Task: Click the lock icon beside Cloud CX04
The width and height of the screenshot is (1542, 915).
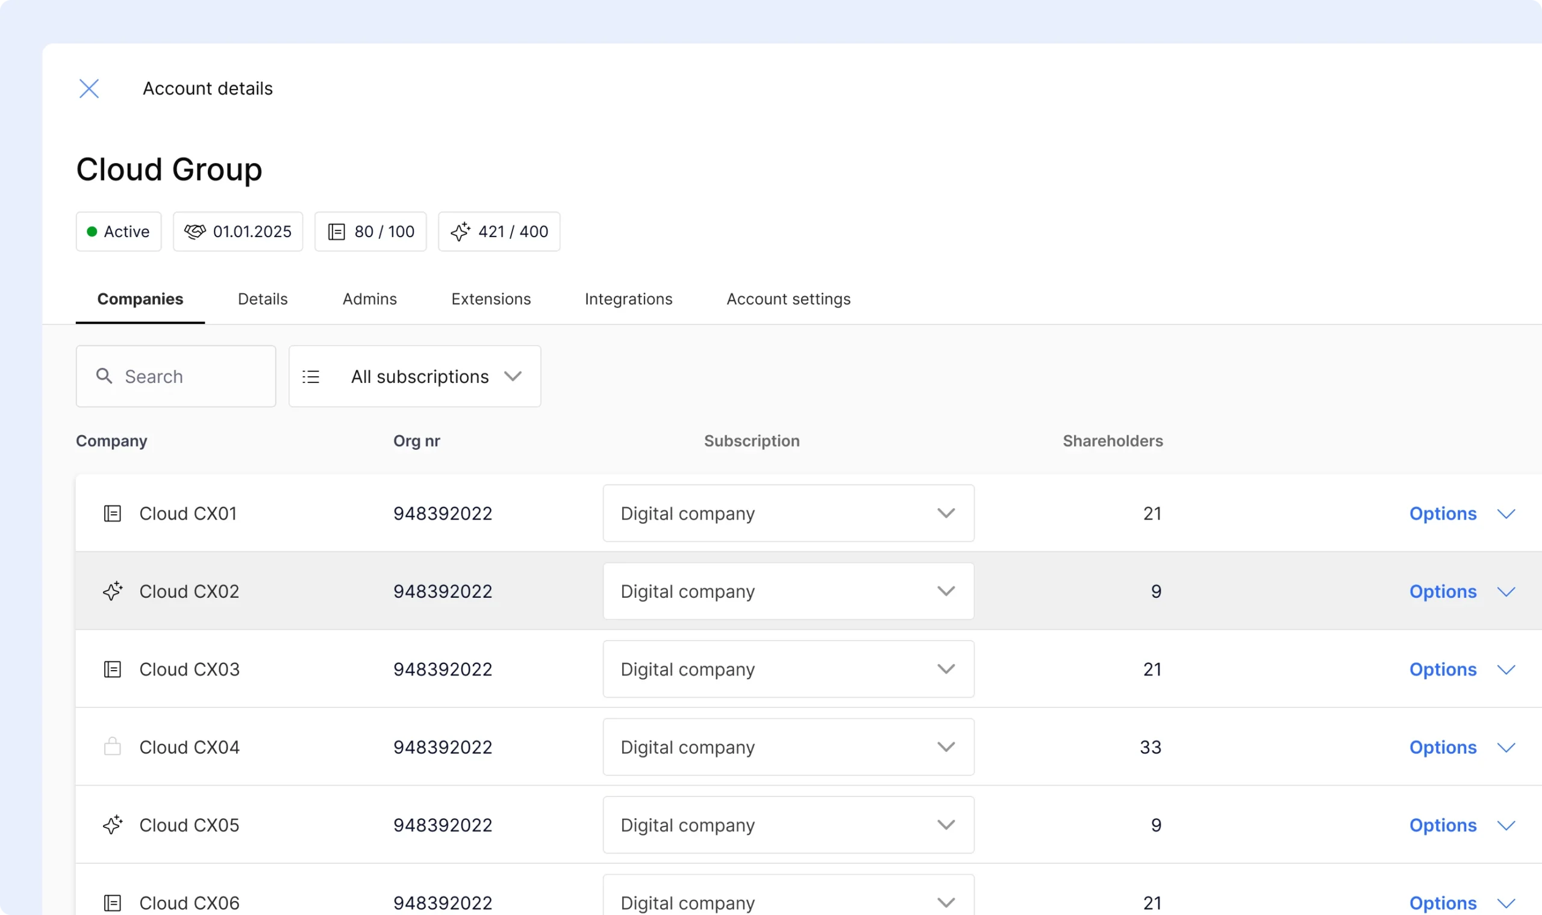Action: pos(112,746)
